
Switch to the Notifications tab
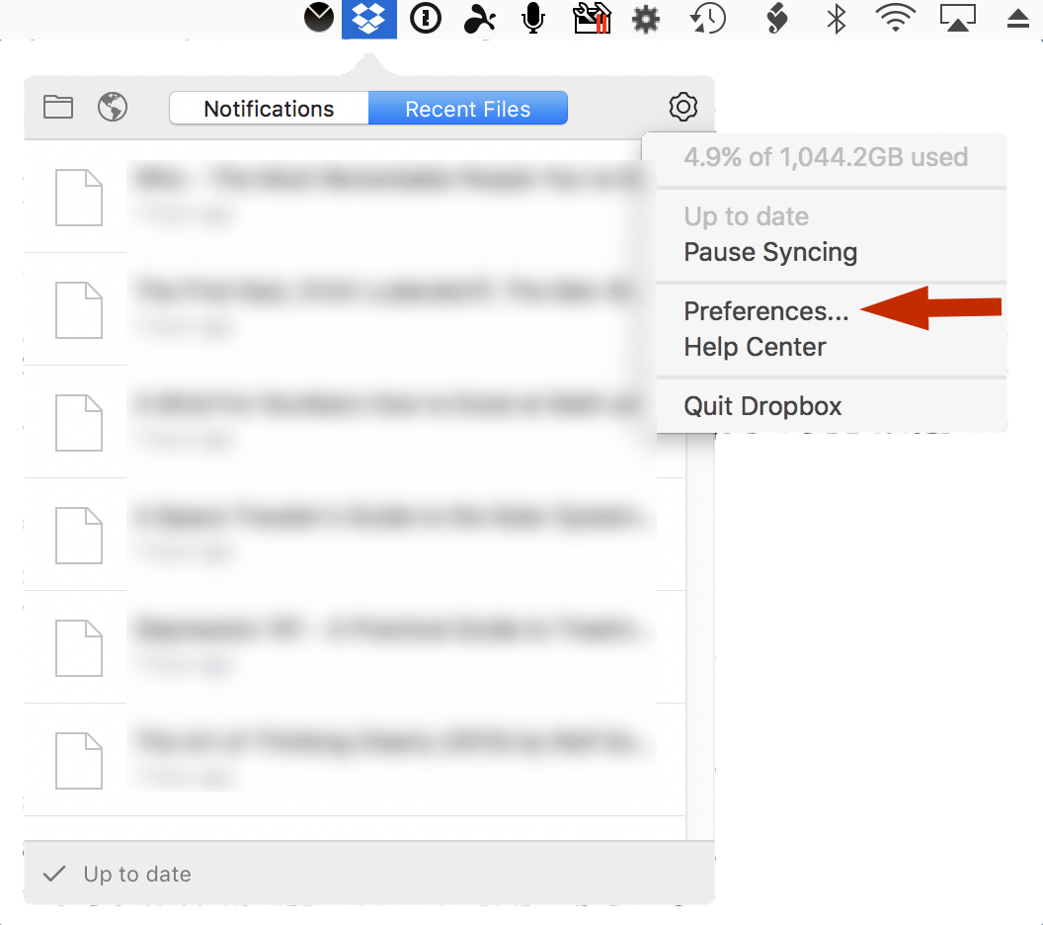pos(269,109)
